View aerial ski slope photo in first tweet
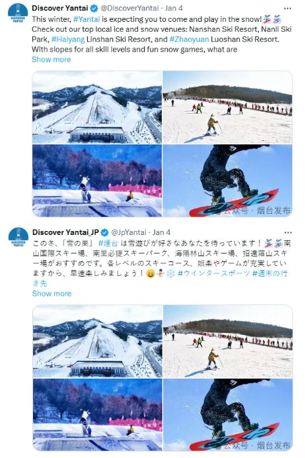 pos(97,107)
